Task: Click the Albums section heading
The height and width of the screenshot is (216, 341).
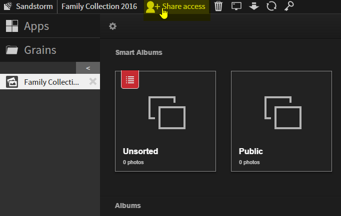Action: coord(127,206)
